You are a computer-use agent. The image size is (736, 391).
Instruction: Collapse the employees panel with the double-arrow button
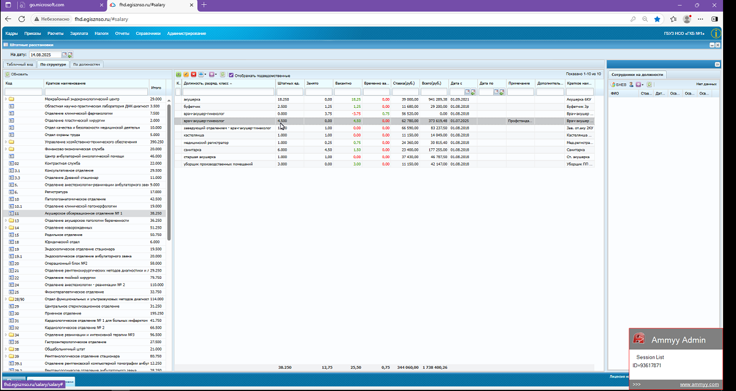click(x=717, y=64)
